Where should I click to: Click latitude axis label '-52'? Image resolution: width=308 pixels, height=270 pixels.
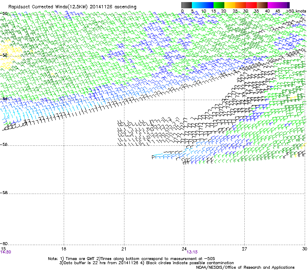coord(4,55)
